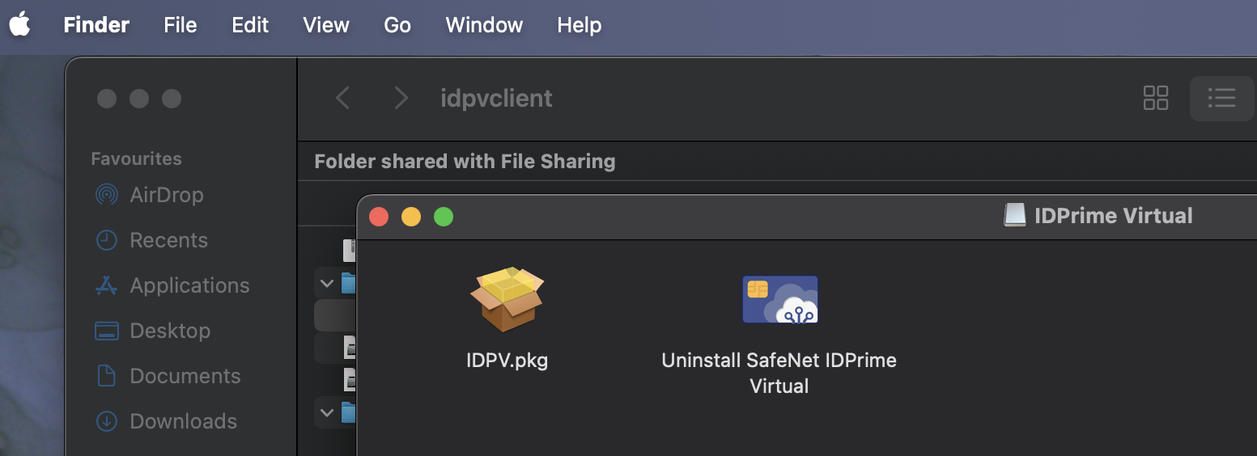Image resolution: width=1257 pixels, height=456 pixels.
Task: Click the idpvclient window title text
Action: (496, 99)
